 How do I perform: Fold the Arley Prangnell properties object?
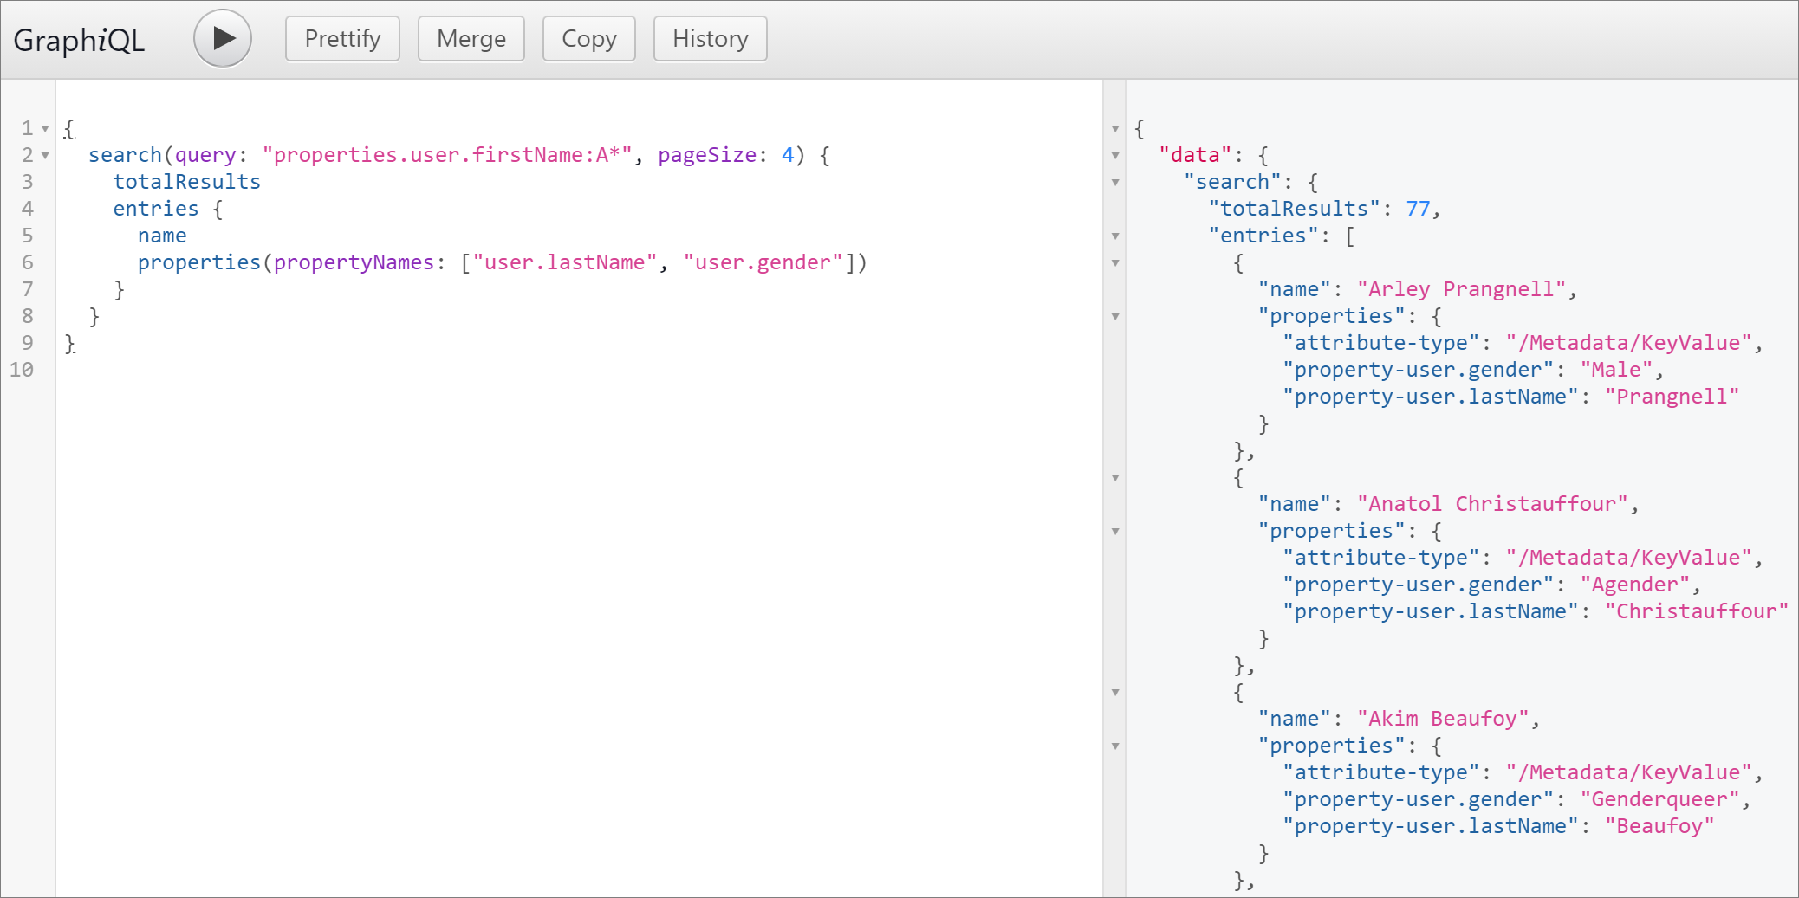[1115, 317]
